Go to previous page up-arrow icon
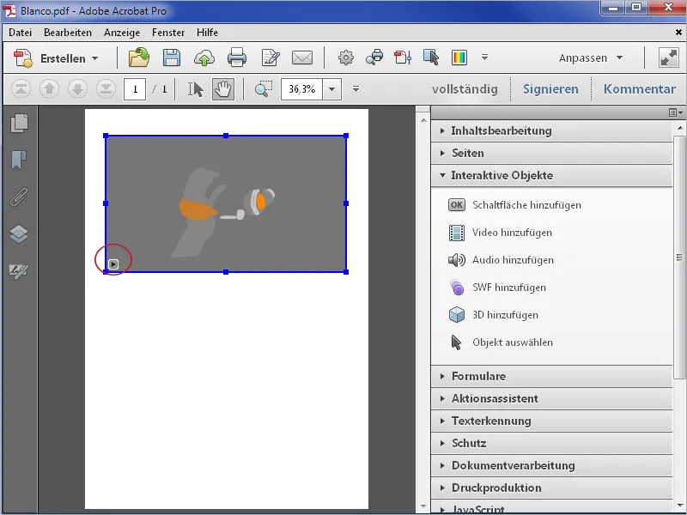This screenshot has width=687, height=515. tap(49, 89)
